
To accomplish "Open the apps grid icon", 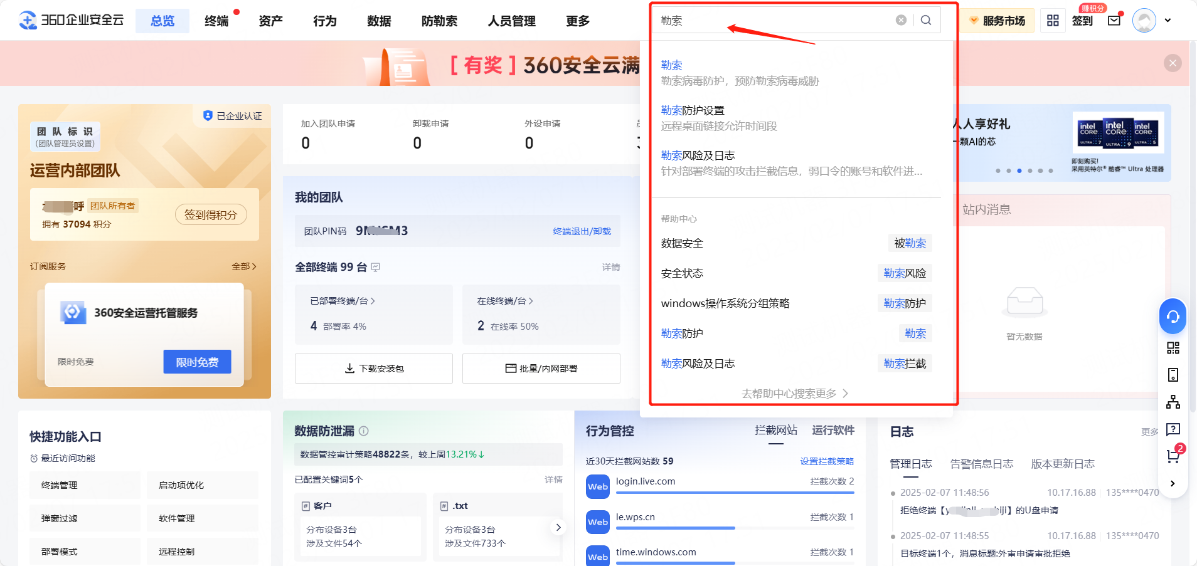I will pos(1053,21).
